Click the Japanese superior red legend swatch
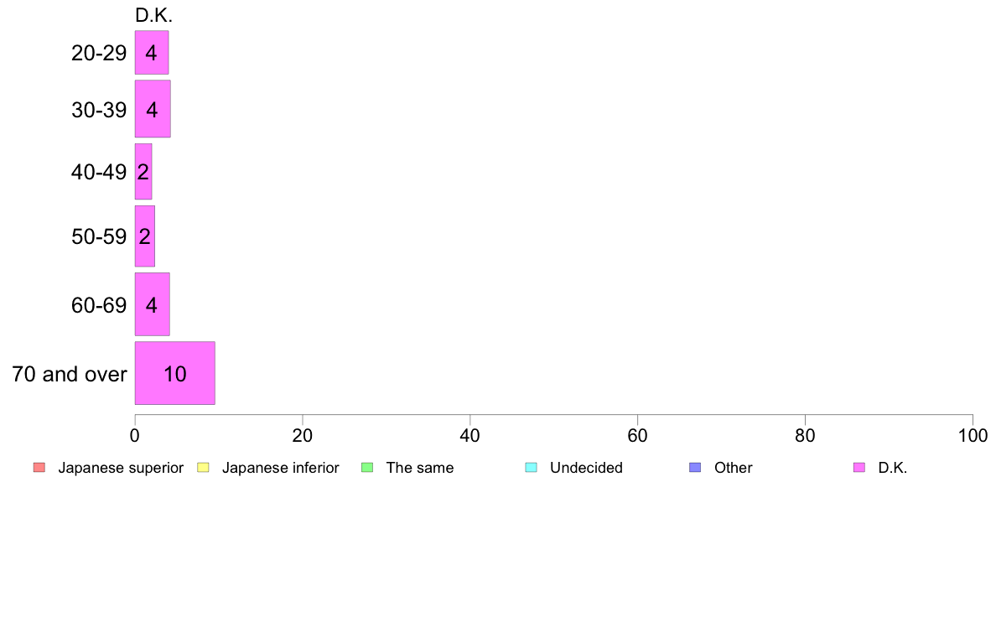 click(x=39, y=468)
